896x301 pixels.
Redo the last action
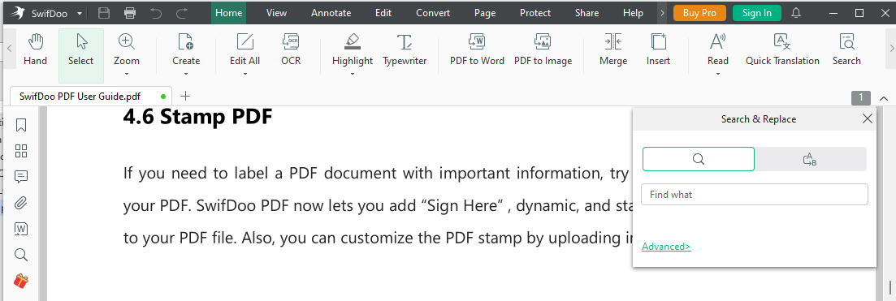[182, 12]
